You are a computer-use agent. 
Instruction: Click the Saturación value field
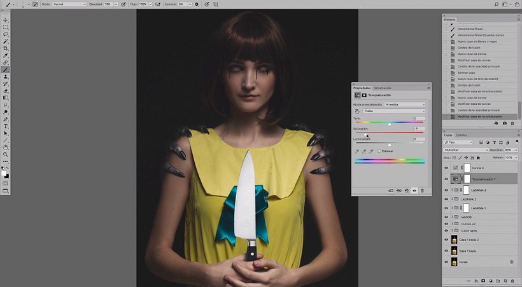click(419, 129)
